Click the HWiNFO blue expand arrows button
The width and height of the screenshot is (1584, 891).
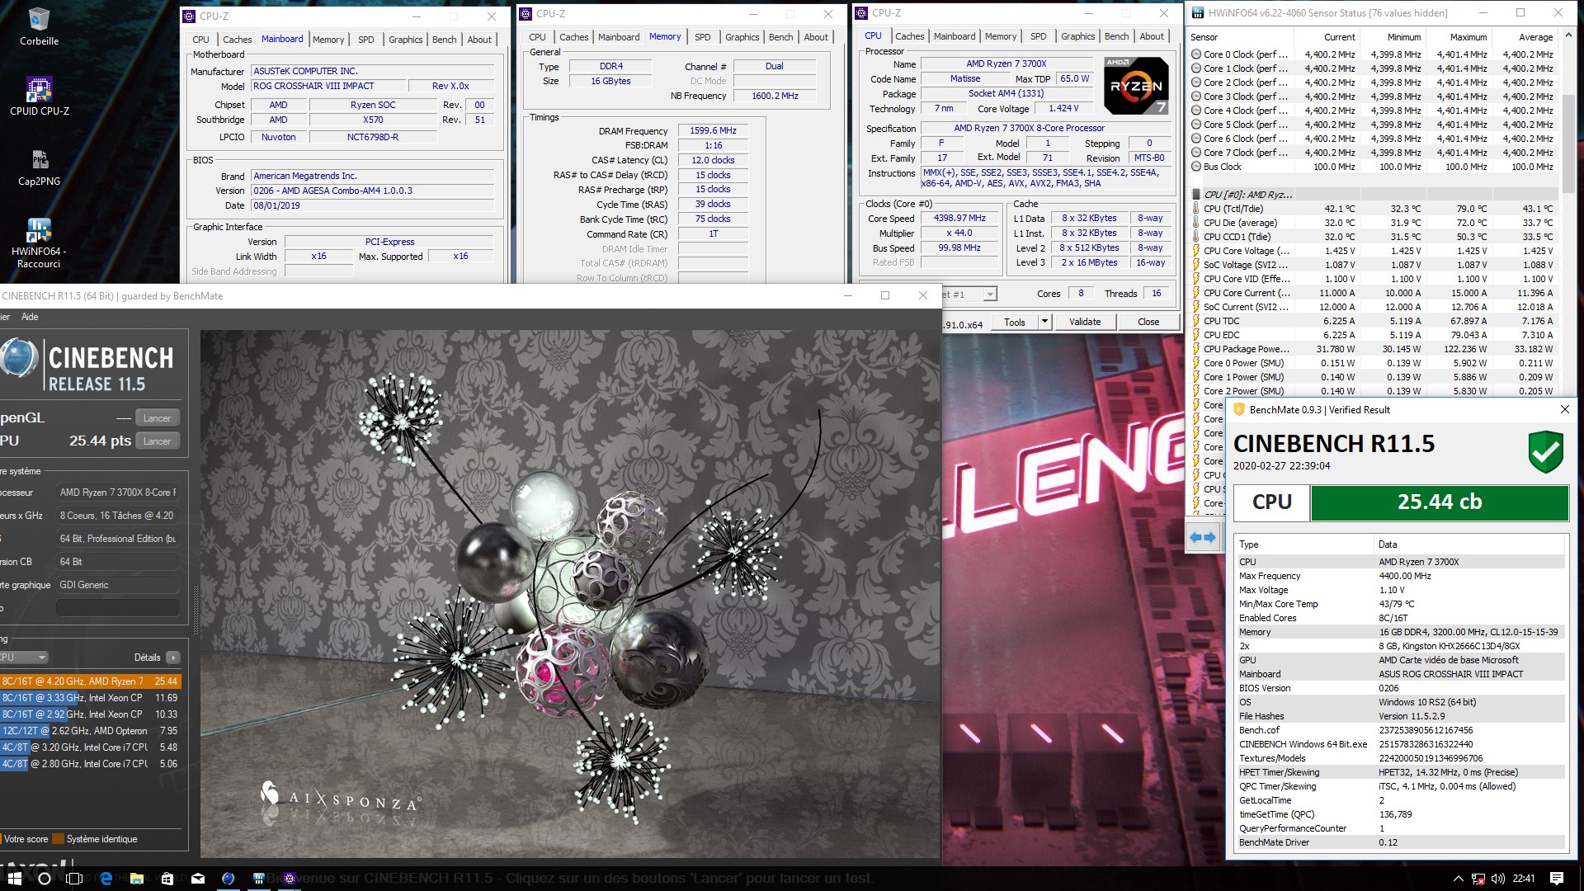coord(1202,537)
